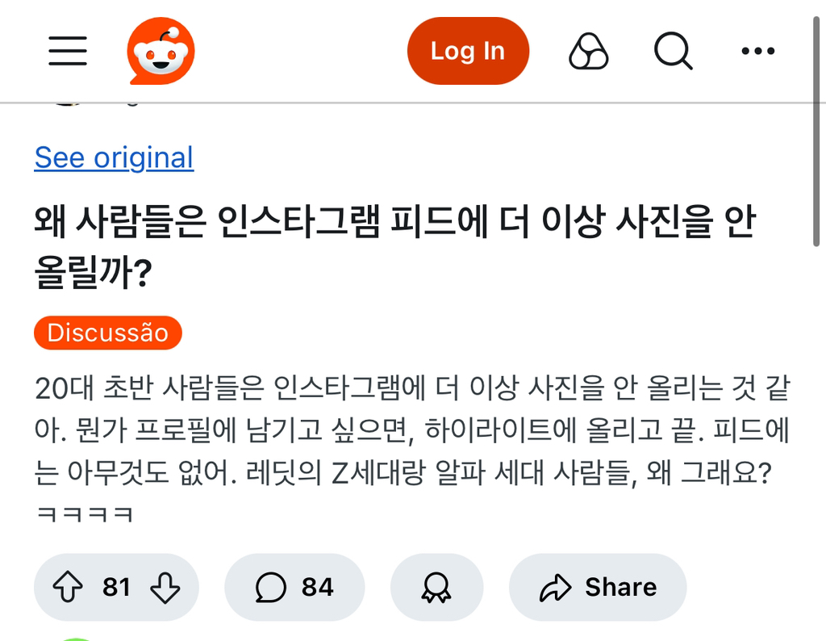Upvote the Instagram feed post
Image resolution: width=826 pixels, height=641 pixels.
click(68, 587)
